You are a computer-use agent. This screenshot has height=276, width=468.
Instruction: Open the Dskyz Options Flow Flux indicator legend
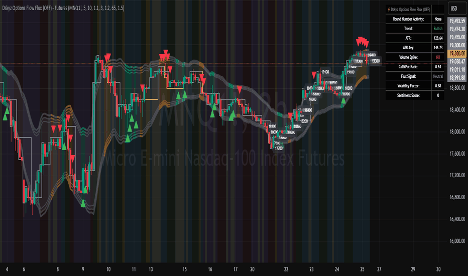tap(63, 8)
